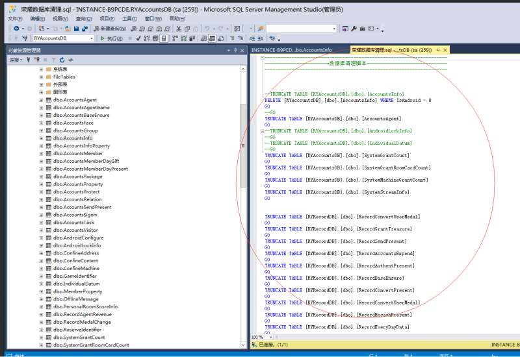Open the 工具 (Tools) menu

click(x=129, y=19)
